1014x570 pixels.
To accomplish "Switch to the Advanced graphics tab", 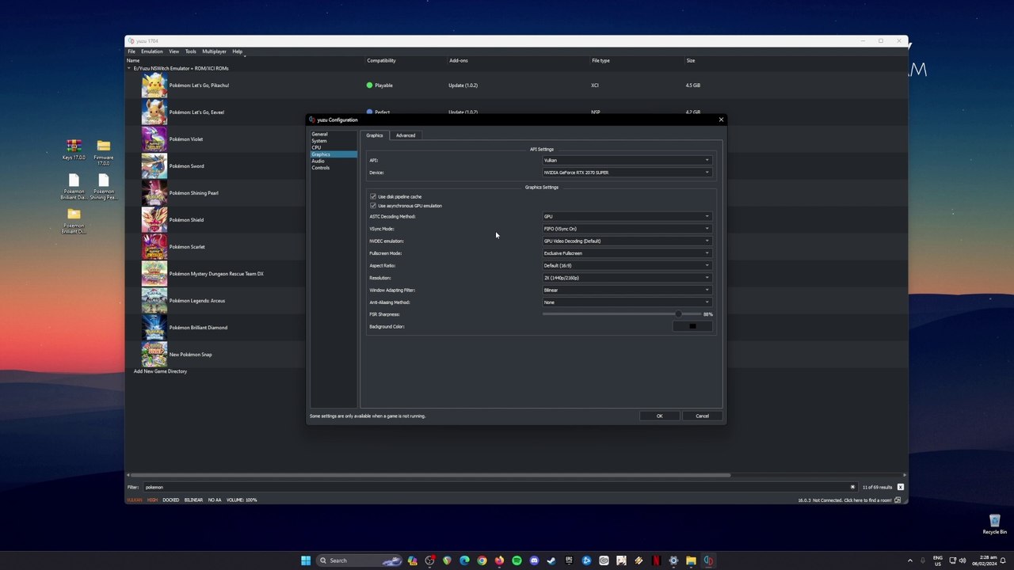I will pos(405,135).
